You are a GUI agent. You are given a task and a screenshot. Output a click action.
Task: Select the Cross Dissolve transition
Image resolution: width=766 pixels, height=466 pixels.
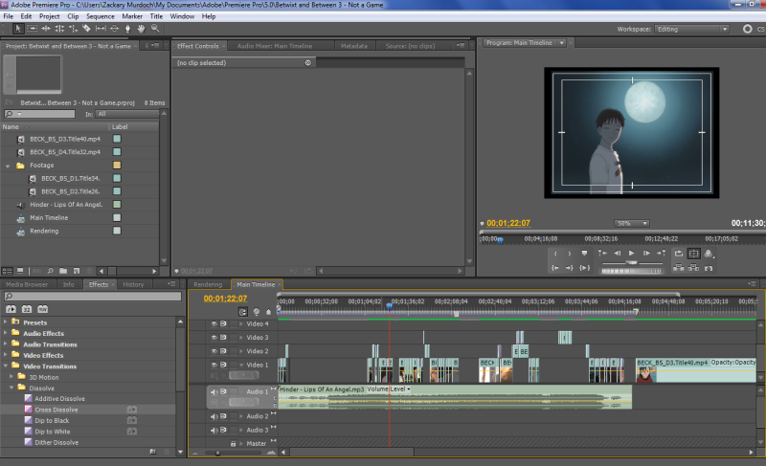coord(56,410)
